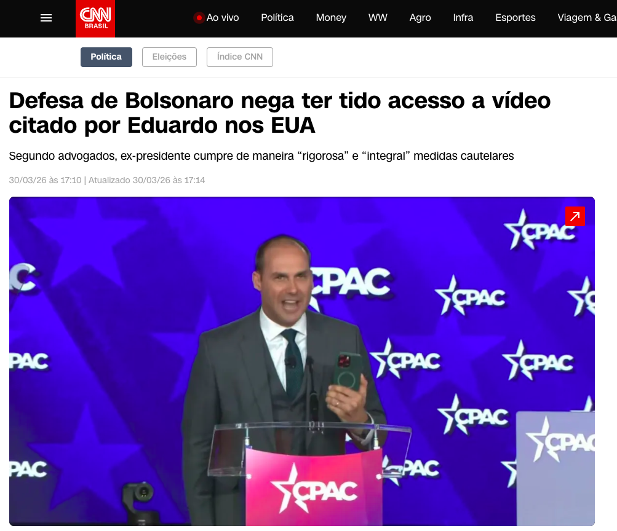617x531 pixels.
Task: Click the article subtitle text
Action: coord(261,156)
